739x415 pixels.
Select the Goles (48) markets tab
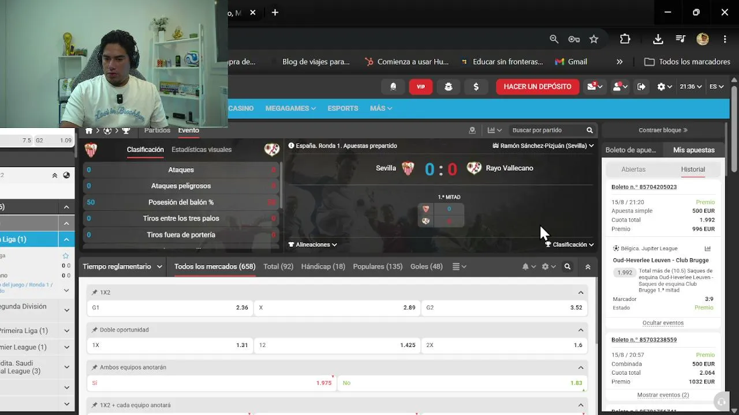427,266
